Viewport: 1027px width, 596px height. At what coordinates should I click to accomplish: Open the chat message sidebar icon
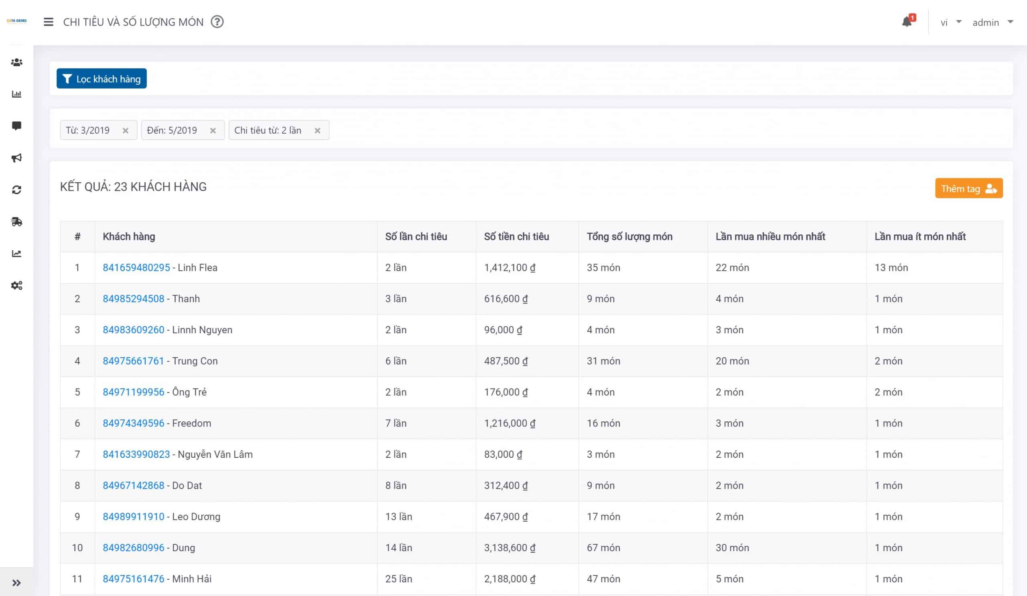[x=16, y=126]
